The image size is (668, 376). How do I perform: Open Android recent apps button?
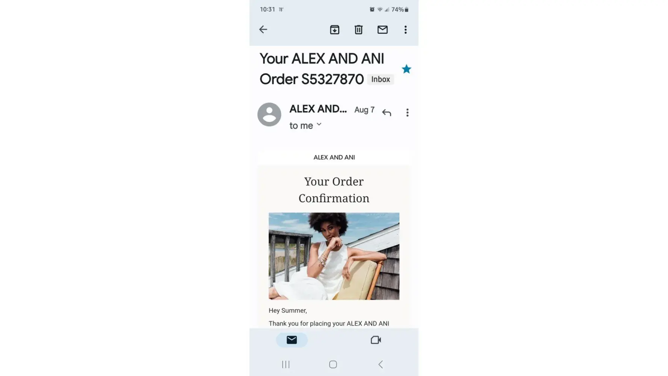tap(286, 364)
